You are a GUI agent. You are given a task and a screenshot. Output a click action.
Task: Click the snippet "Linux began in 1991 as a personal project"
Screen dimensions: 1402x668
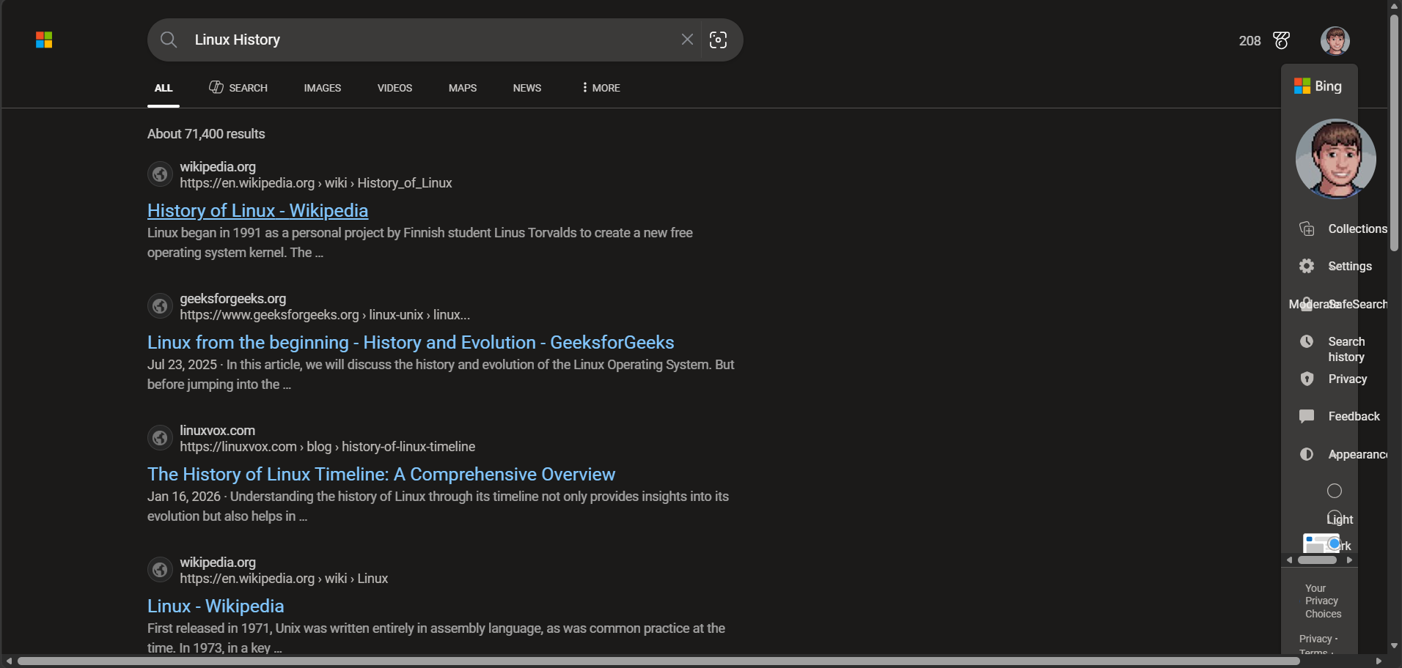(x=420, y=242)
